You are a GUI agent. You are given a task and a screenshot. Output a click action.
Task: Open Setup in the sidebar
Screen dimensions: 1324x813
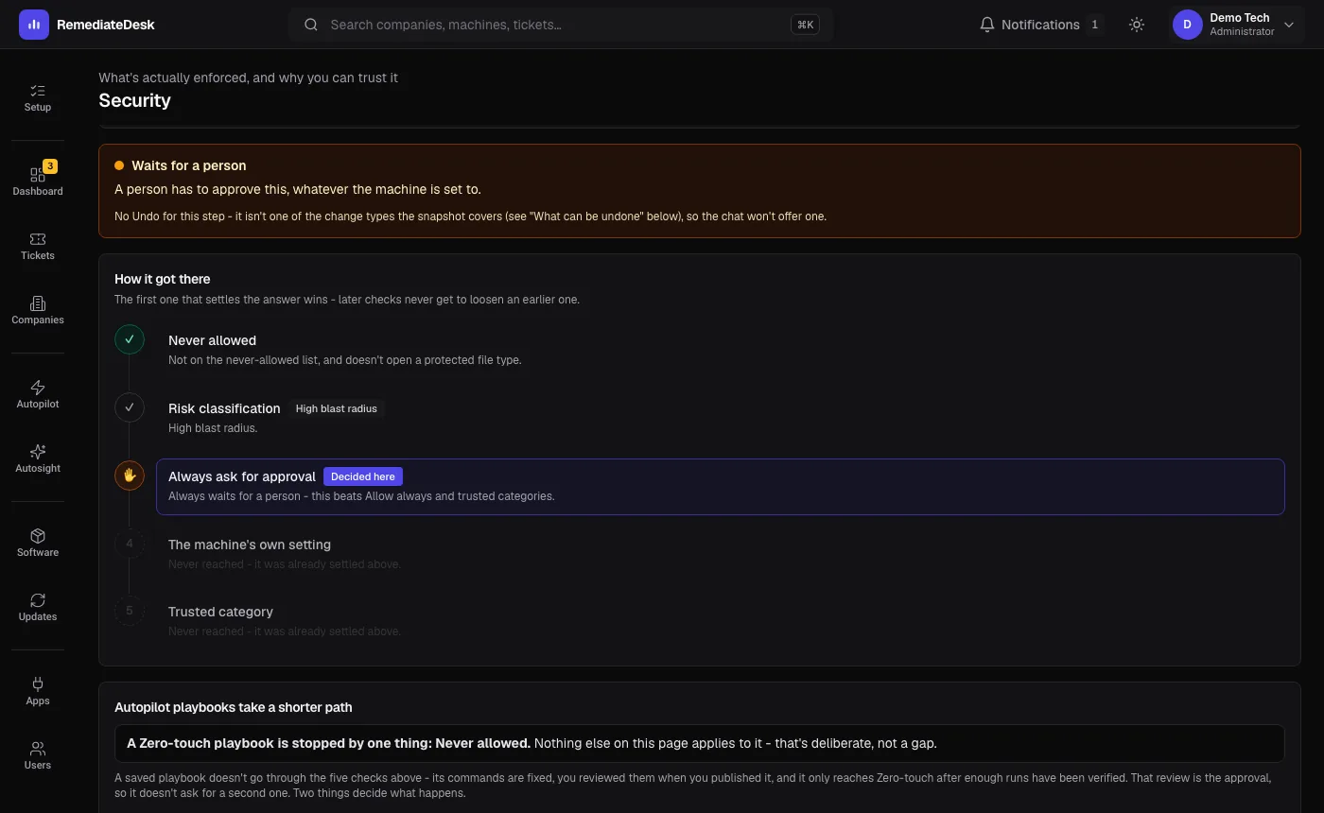tap(38, 97)
